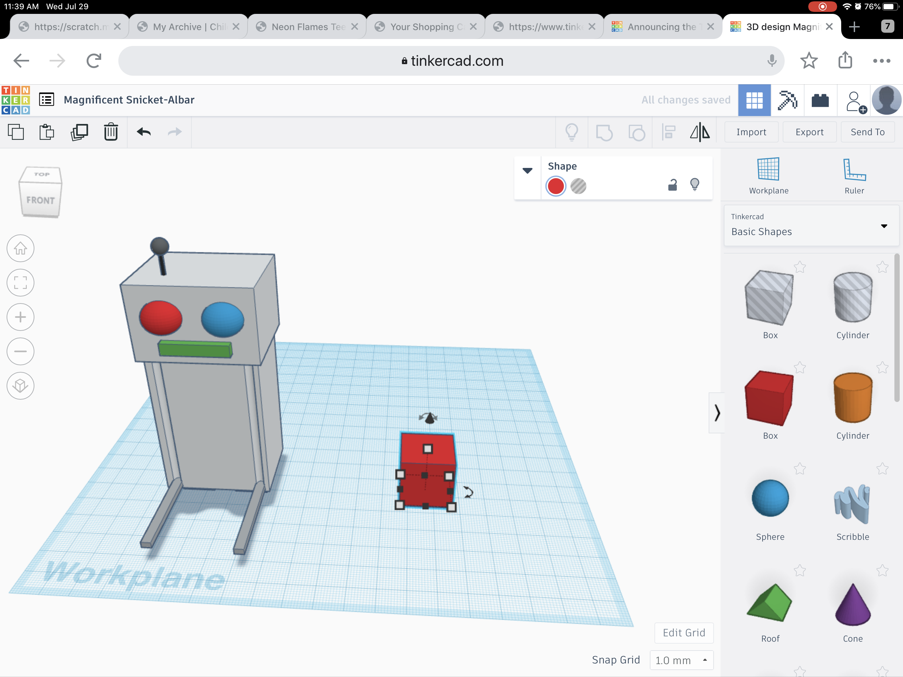Favorite the Scribble shape

(882, 469)
